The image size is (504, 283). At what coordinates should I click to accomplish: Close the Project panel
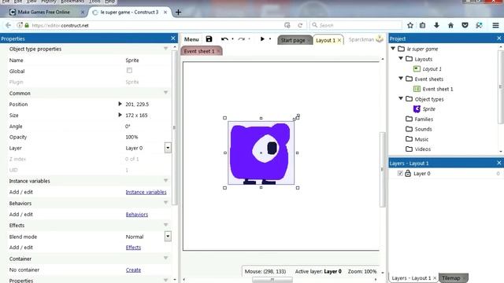[x=498, y=39]
